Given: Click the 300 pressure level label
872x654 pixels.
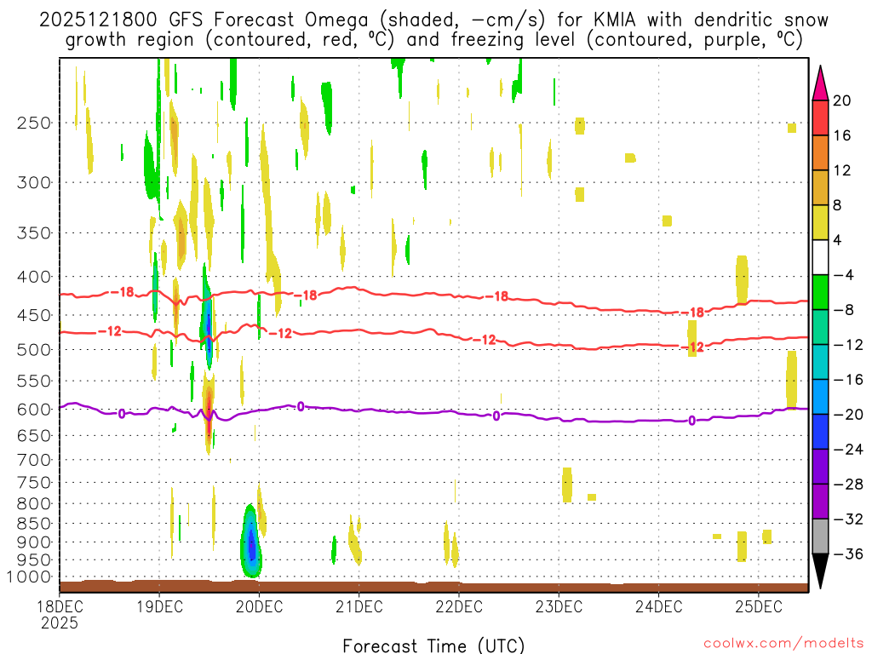Looking at the screenshot, I should (x=34, y=182).
